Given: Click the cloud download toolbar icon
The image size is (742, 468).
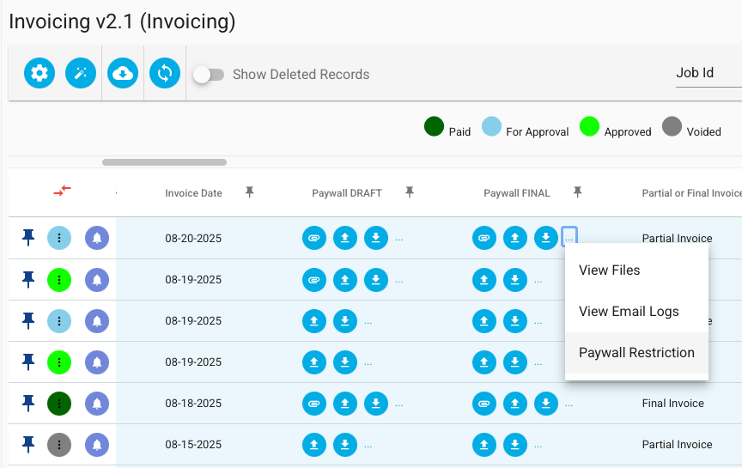Looking at the screenshot, I should coord(123,73).
